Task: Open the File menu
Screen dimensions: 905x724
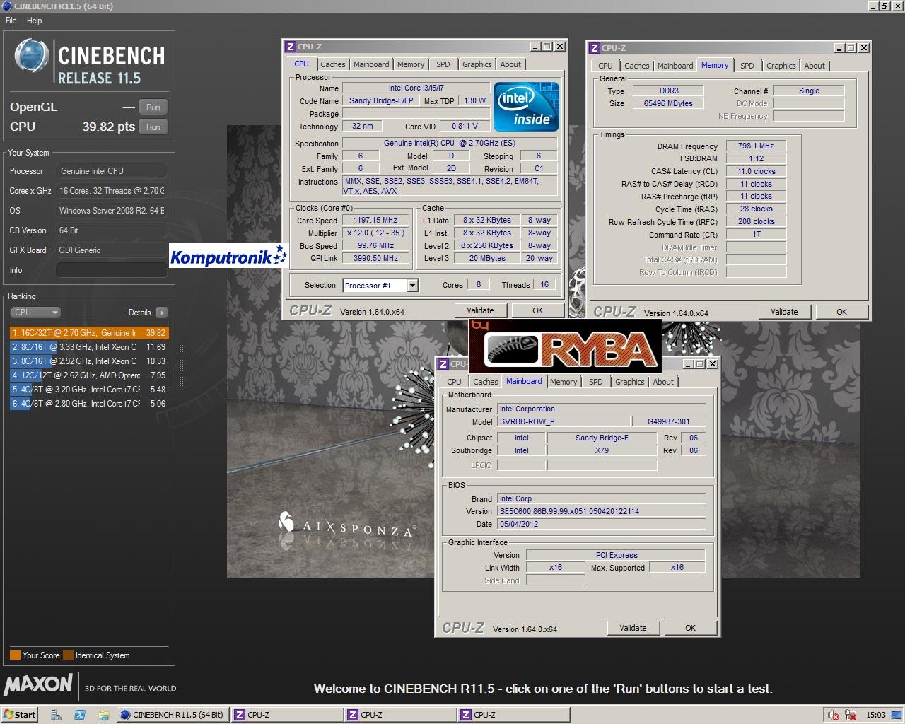Action: coord(11,21)
